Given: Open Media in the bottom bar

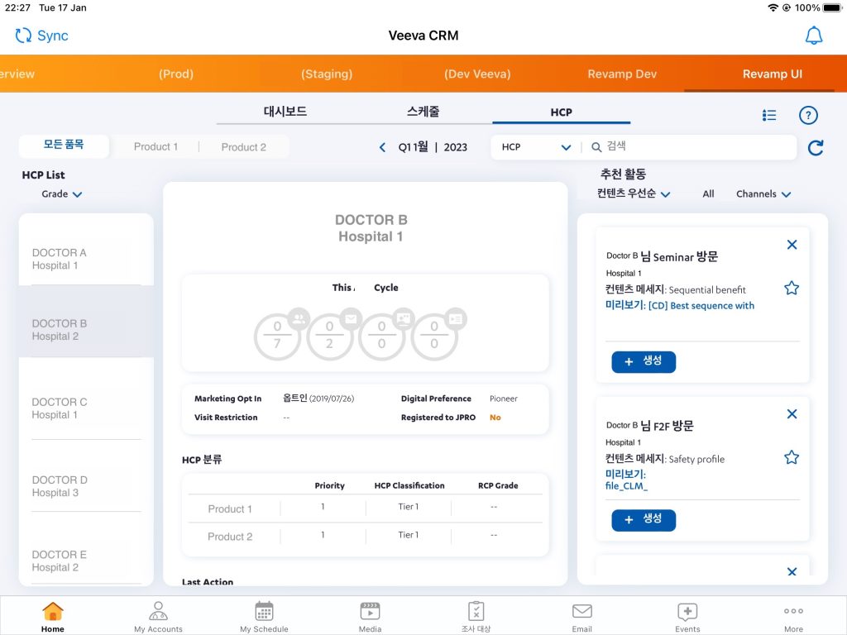Looking at the screenshot, I should click(x=370, y=616).
